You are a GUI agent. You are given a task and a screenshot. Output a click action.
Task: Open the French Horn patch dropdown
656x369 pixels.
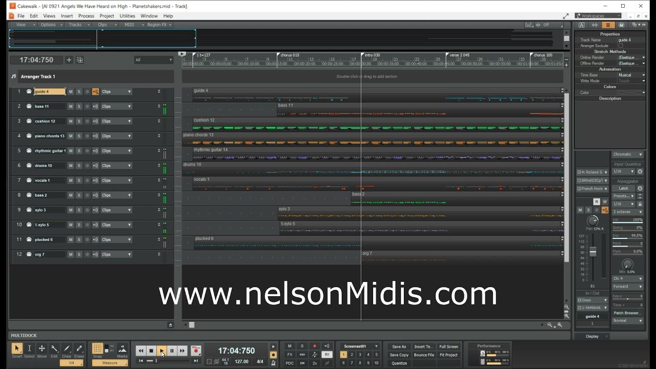point(593,189)
